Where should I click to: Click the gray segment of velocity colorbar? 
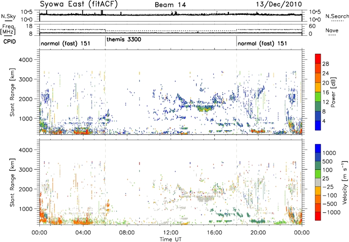point(318,182)
